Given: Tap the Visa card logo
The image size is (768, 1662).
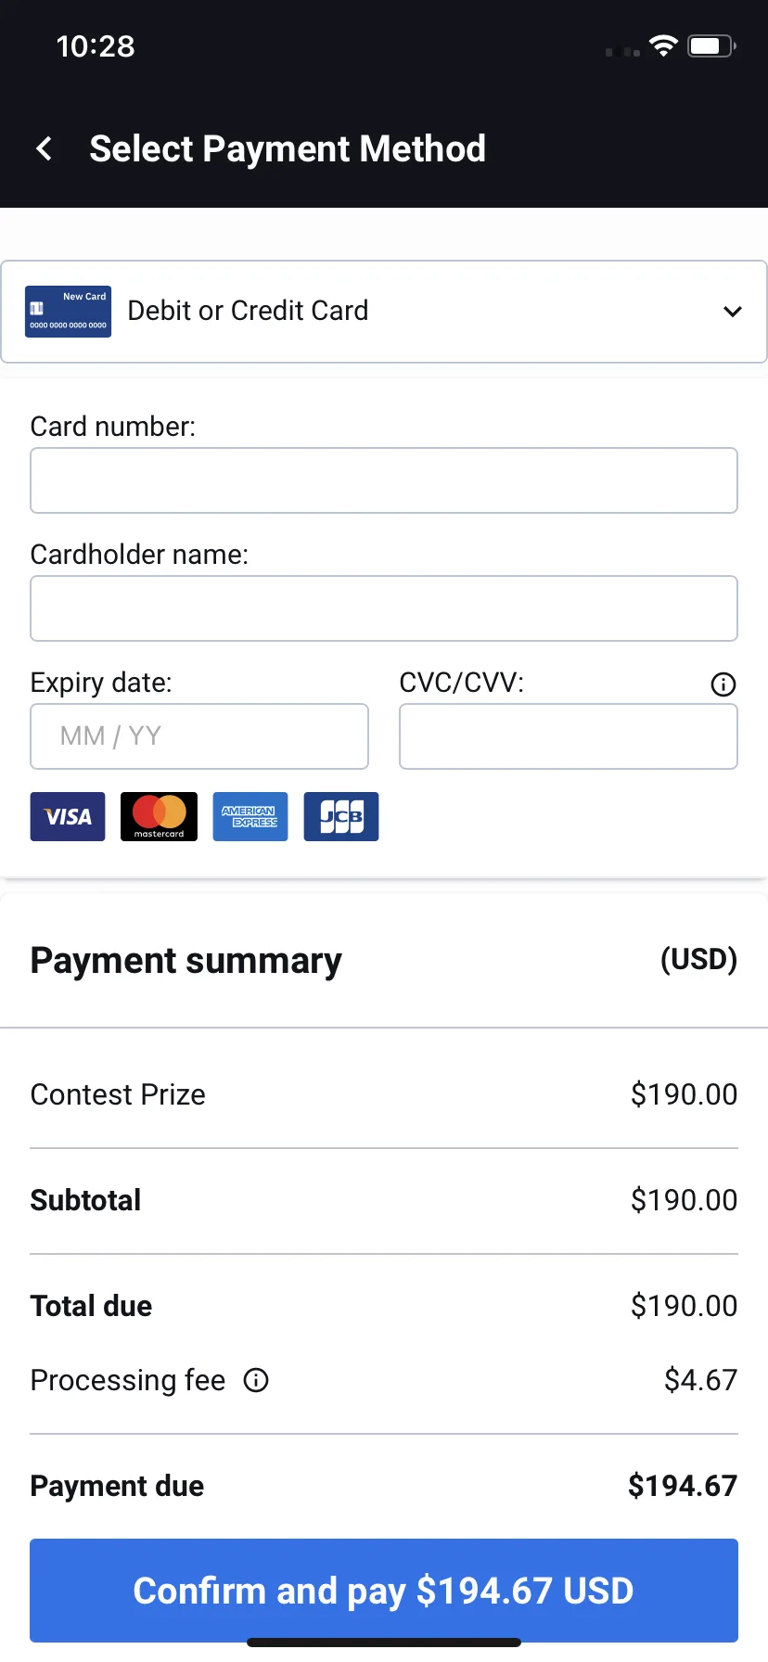Looking at the screenshot, I should [x=68, y=816].
